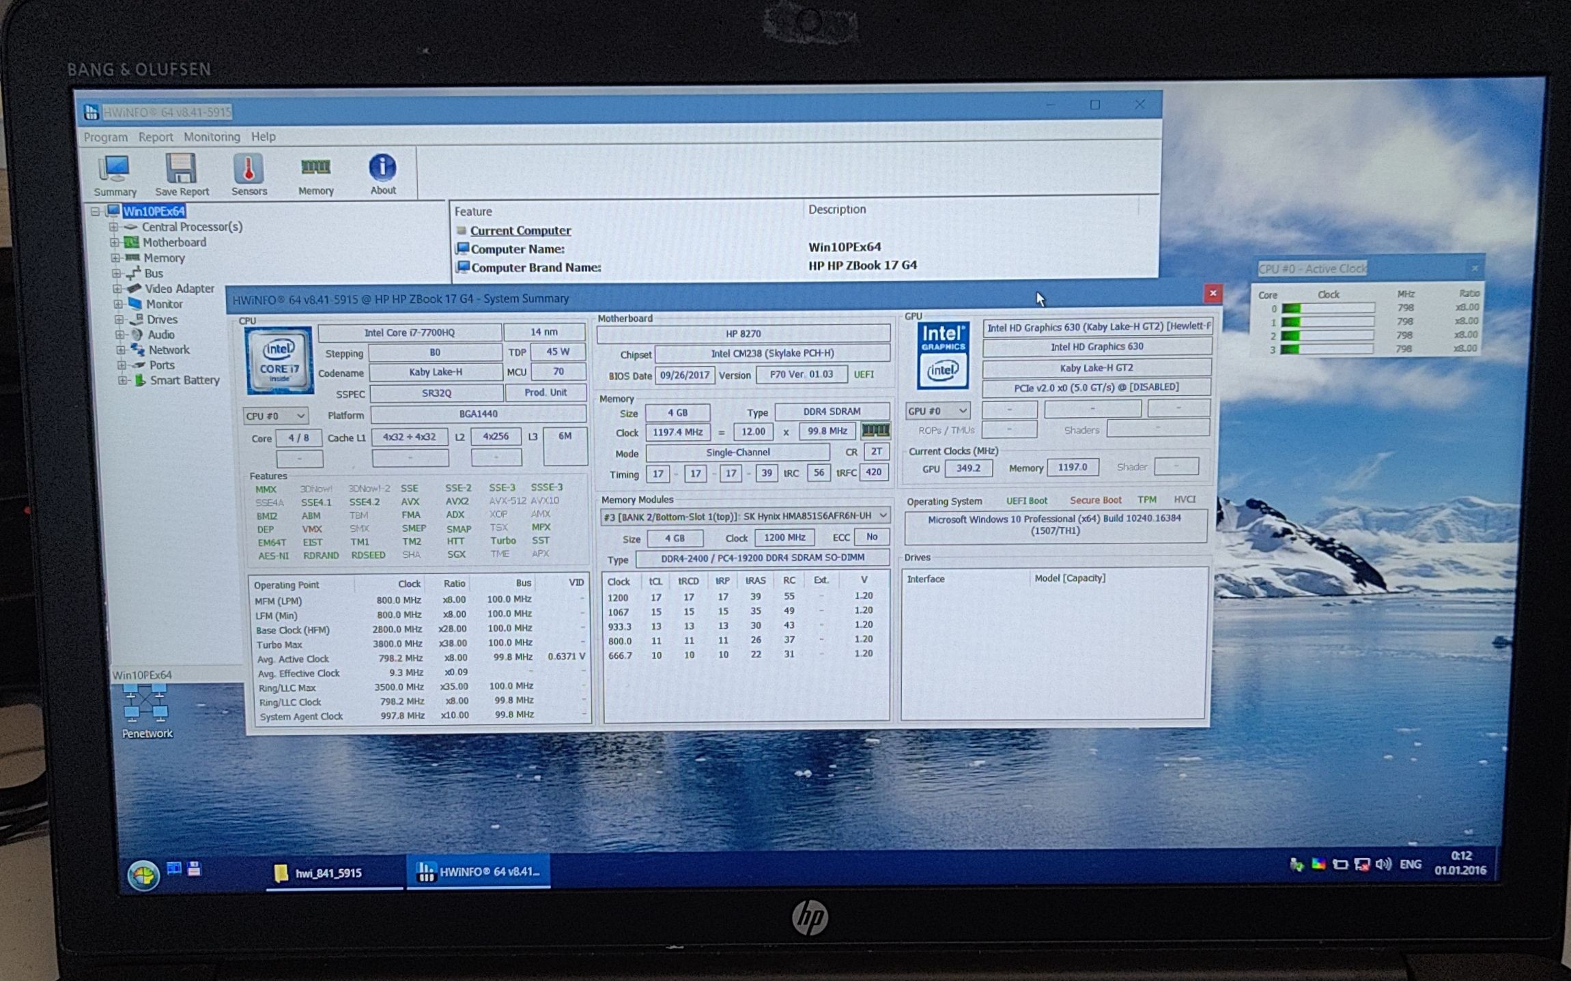Expand the Motherboard tree node
The height and width of the screenshot is (981, 1571).
click(115, 242)
